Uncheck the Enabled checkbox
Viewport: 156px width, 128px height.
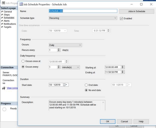121,18
